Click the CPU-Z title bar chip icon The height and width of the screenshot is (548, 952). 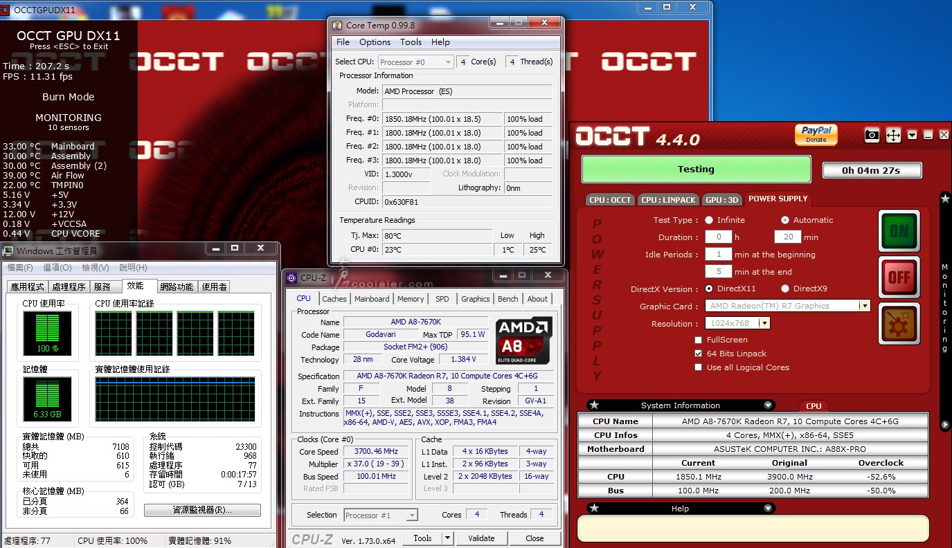[292, 277]
